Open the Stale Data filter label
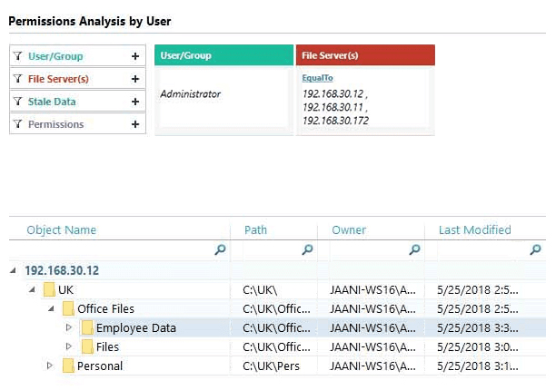Viewport: 556px width, 390px height. 52,102
